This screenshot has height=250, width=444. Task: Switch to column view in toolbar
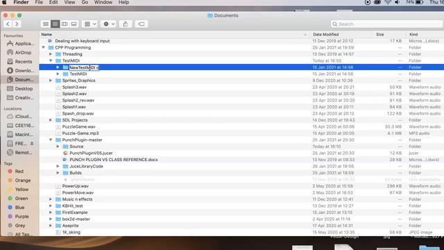coord(65,24)
